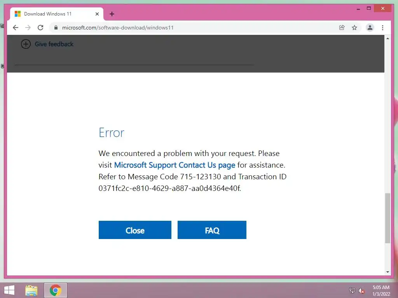398x298 pixels.
Task: Click the Error heading text
Action: click(112, 133)
